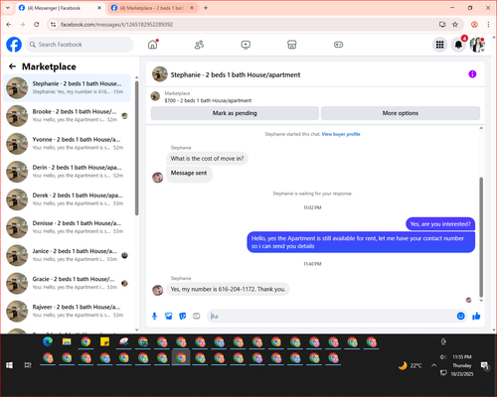Click the More options button
The image size is (497, 397).
click(x=401, y=113)
